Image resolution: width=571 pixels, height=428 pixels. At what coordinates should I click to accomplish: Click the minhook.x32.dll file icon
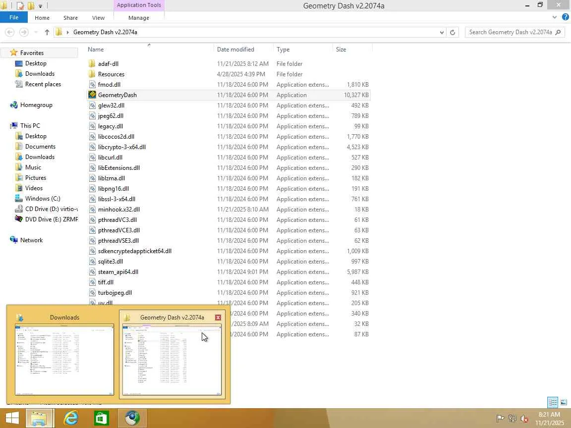(92, 209)
